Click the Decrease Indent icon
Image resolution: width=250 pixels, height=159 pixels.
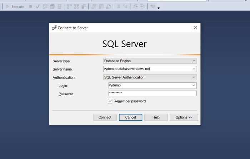pos(135,6)
